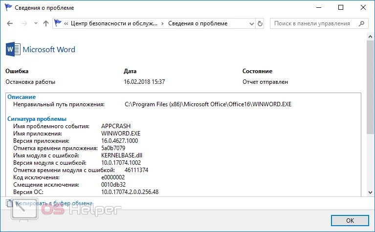Click the flag icon in address bar

[x=58, y=23]
